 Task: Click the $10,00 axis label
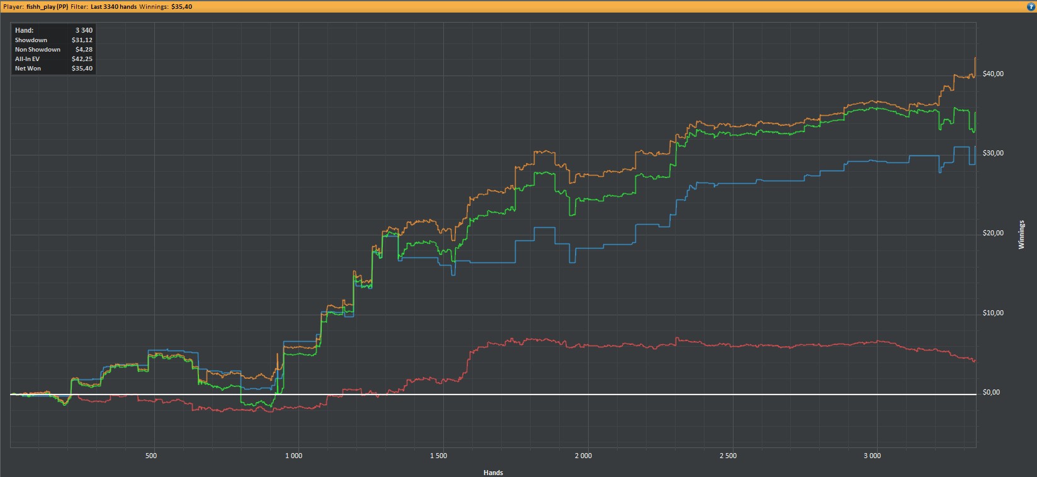[993, 313]
